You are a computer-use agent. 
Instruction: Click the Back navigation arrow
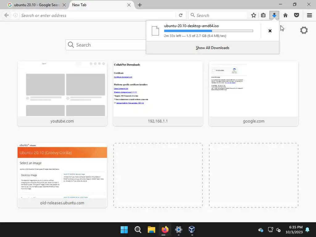click(6, 15)
